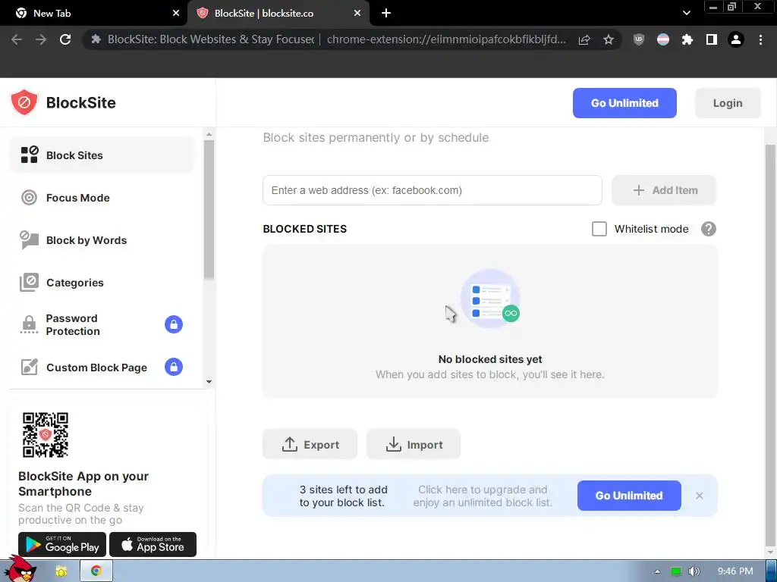Open Categories section

coord(102,283)
